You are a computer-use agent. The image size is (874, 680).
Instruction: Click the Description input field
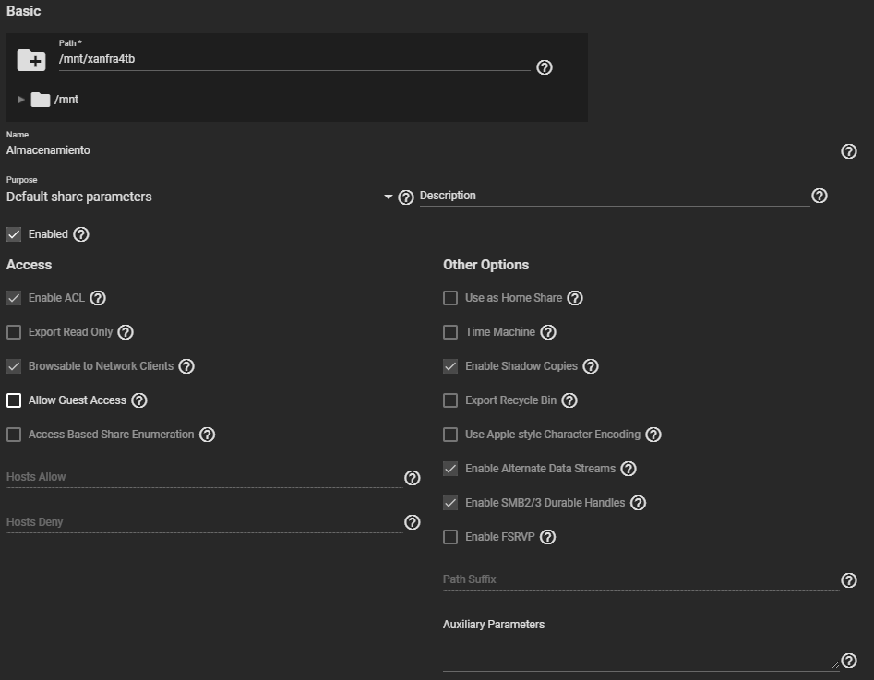[615, 196]
